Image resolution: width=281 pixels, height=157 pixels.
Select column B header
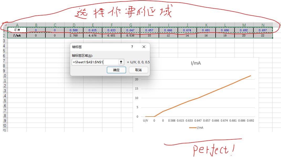tap(36, 25)
